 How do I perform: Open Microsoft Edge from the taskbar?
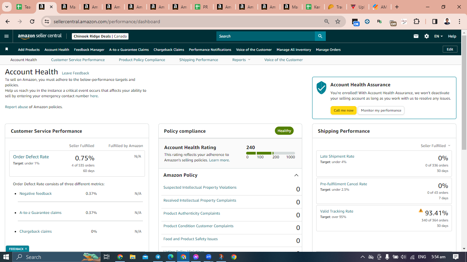[x=170, y=257]
